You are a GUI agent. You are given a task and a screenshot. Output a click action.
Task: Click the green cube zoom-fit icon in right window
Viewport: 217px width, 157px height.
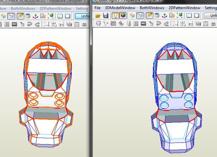[x=179, y=15]
